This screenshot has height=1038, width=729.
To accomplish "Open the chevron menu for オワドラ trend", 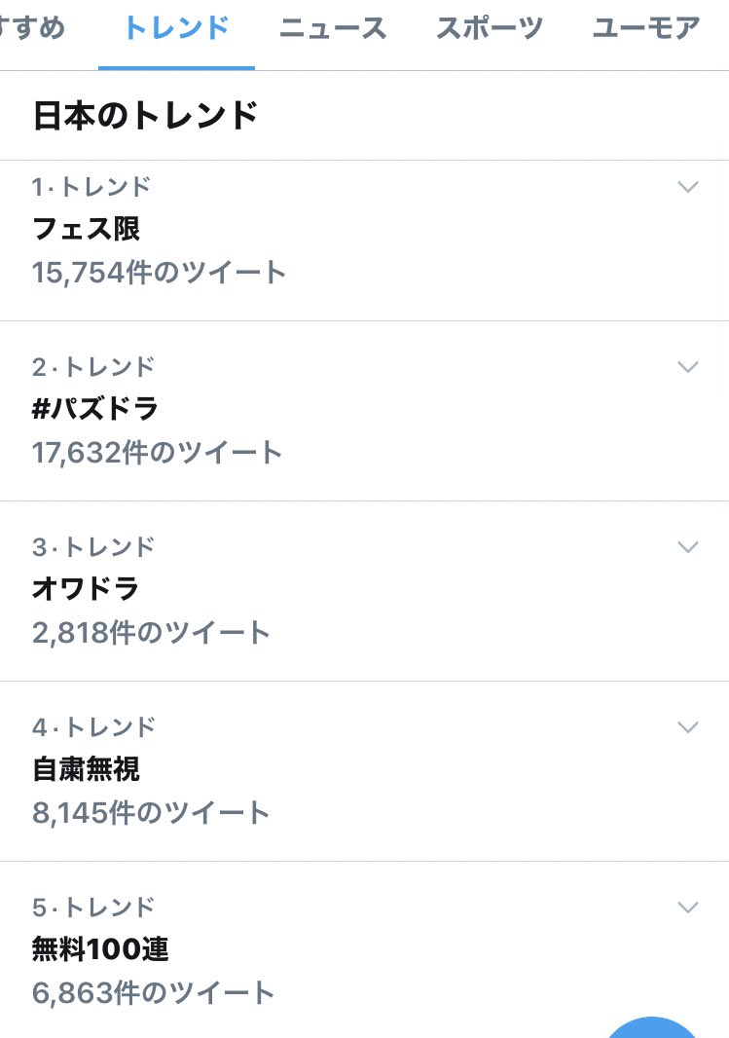I will point(688,547).
